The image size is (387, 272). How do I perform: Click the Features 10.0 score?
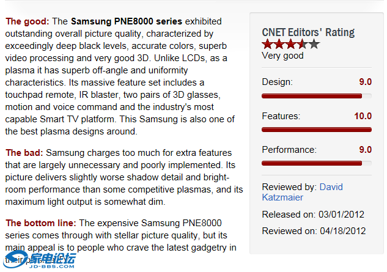coord(363,116)
